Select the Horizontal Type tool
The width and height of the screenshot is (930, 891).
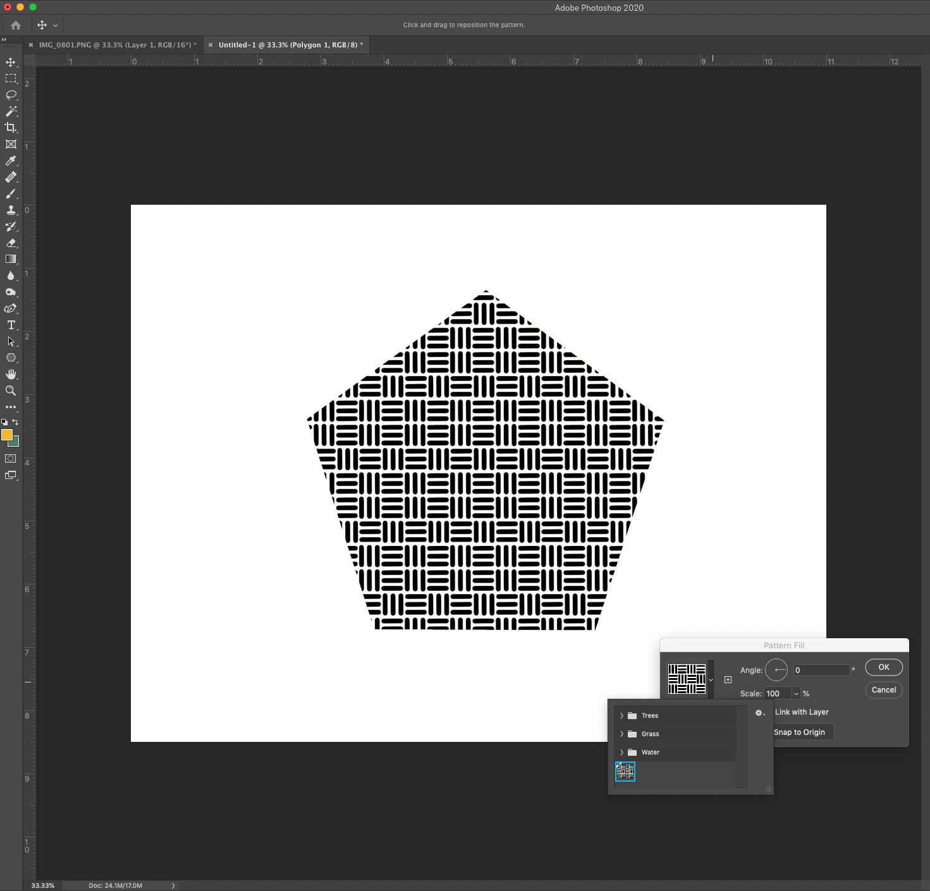pos(11,325)
